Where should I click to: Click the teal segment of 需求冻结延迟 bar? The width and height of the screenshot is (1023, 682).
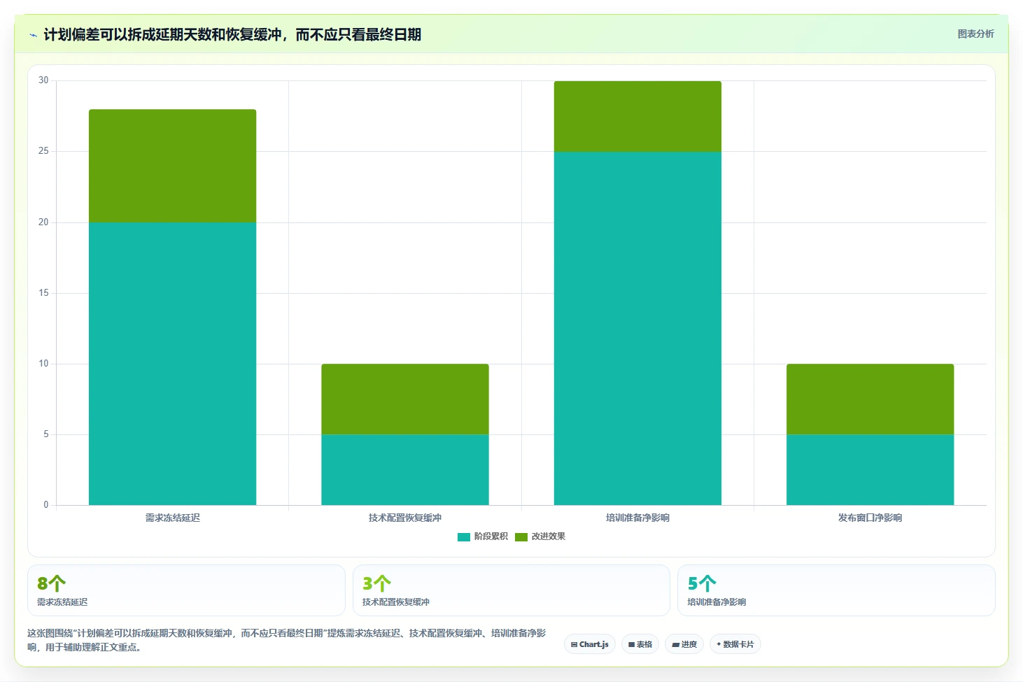(172, 364)
